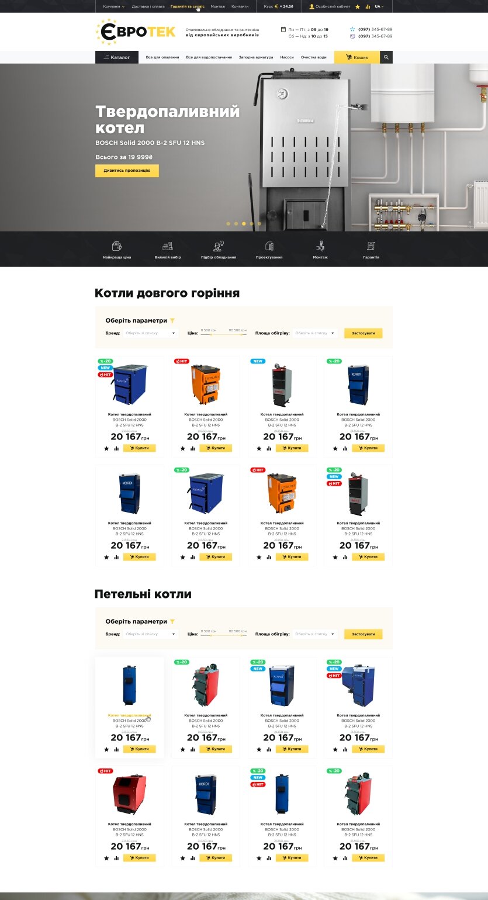
Task: Click Дивитись пропозицію banner button
Action: pos(127,171)
